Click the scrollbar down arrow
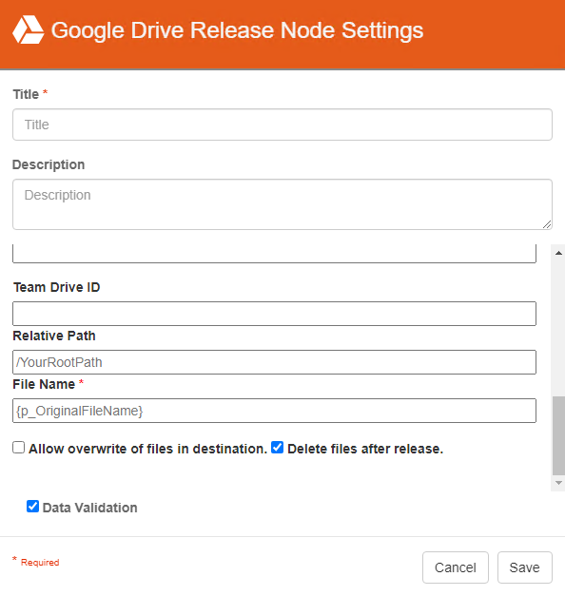The height and width of the screenshot is (596, 565). (558, 483)
